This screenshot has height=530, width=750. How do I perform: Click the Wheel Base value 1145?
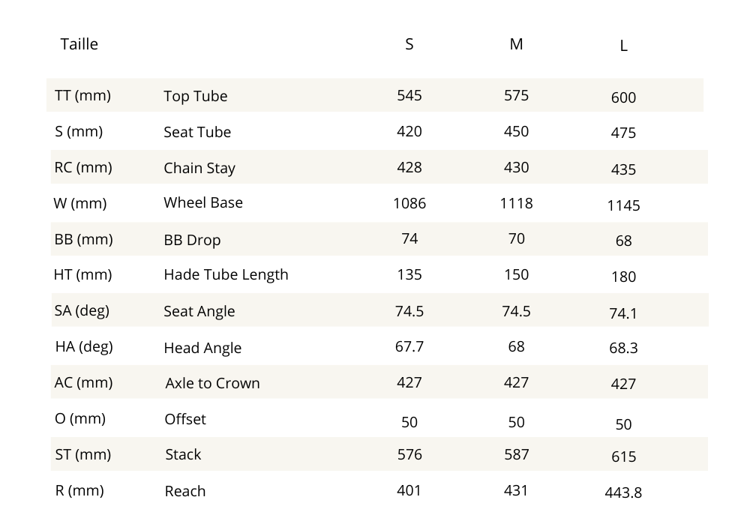pyautogui.click(x=623, y=205)
